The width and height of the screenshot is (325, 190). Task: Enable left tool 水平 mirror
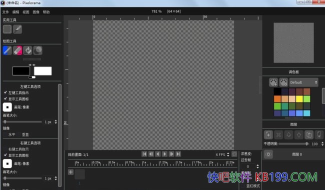click(x=9, y=134)
